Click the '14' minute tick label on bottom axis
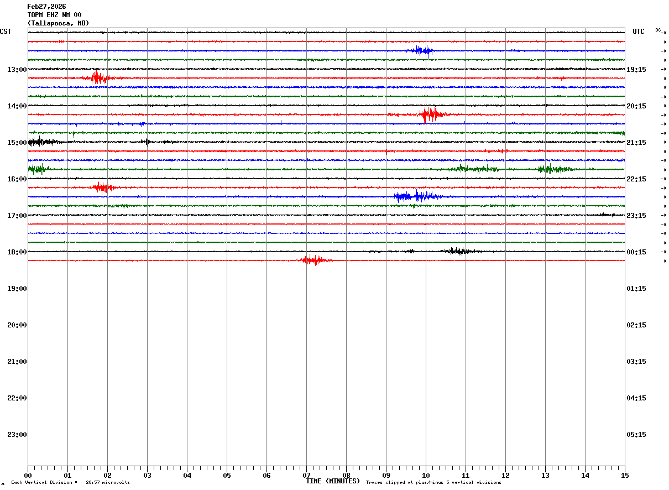This screenshot has width=669, height=490. pos(585,475)
